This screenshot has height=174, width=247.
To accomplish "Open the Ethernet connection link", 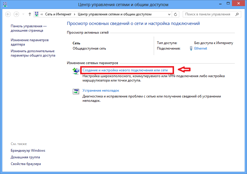I will [x=201, y=48].
